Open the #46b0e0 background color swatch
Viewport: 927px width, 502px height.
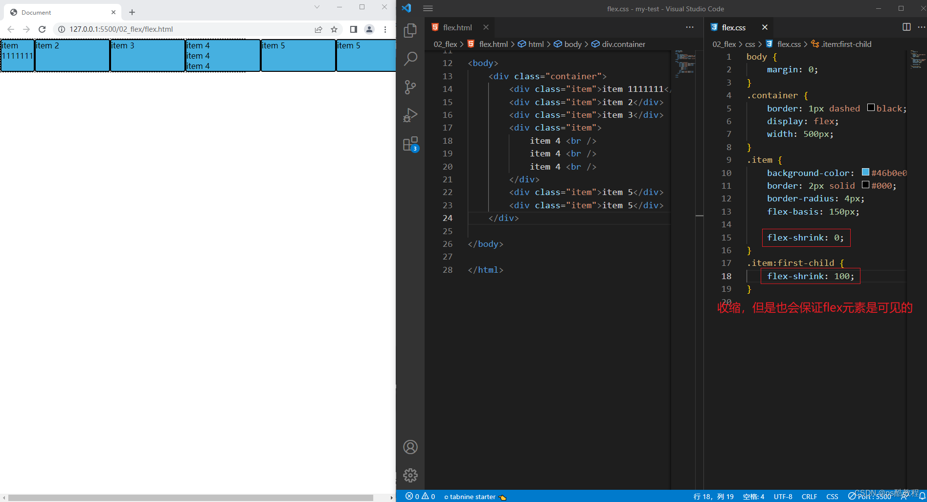[865, 172]
